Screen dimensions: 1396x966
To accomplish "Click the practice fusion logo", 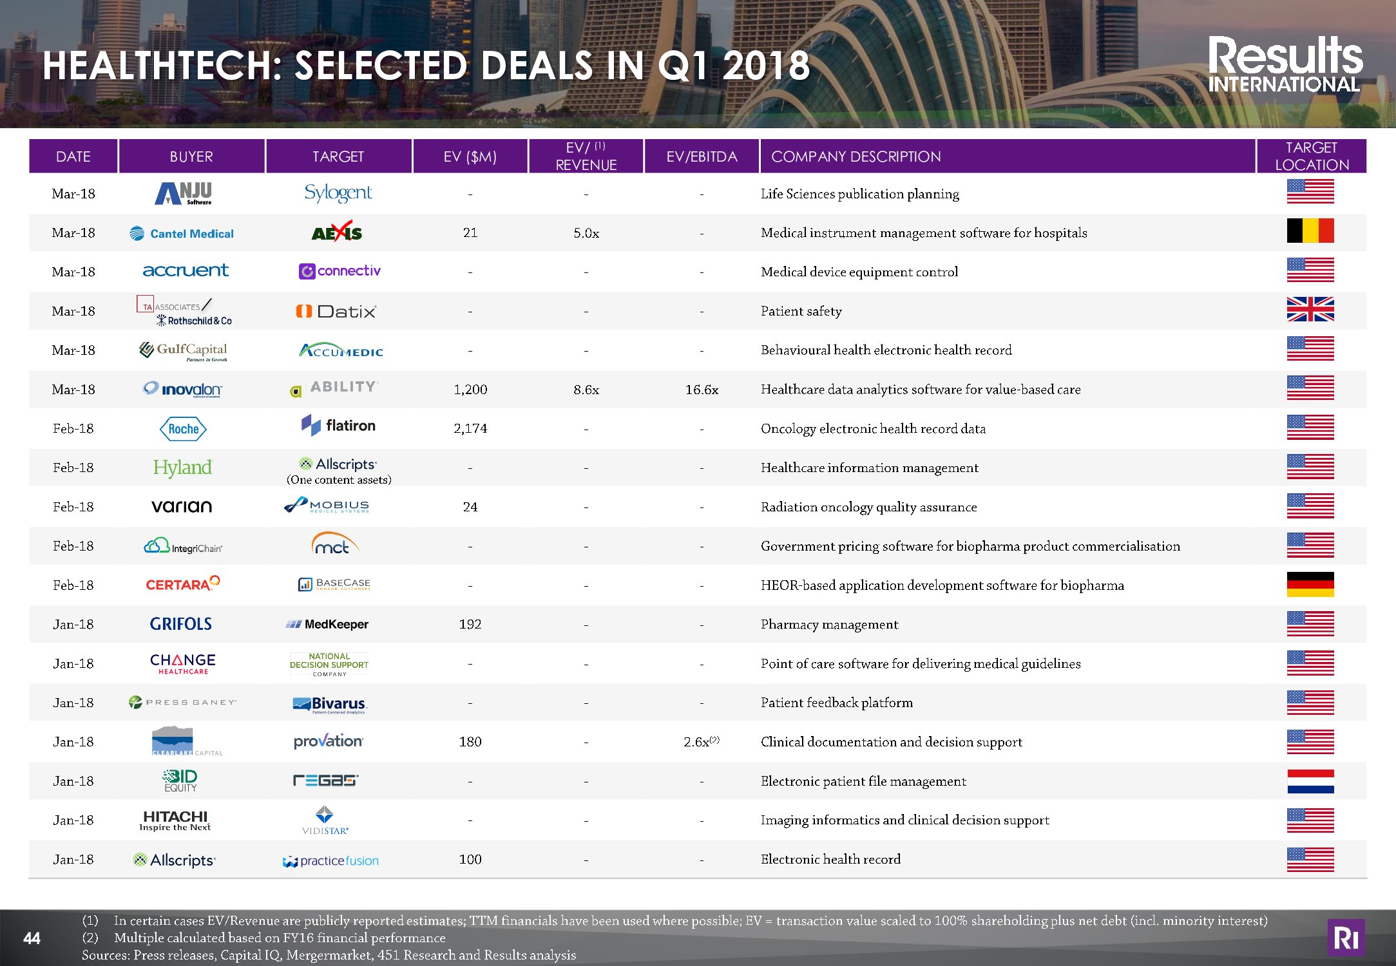I will tap(330, 860).
